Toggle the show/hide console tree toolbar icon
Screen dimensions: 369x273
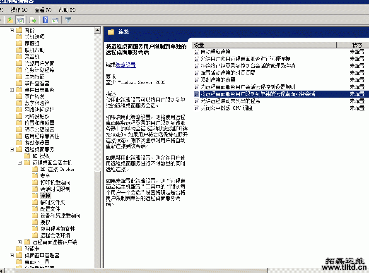19,19
